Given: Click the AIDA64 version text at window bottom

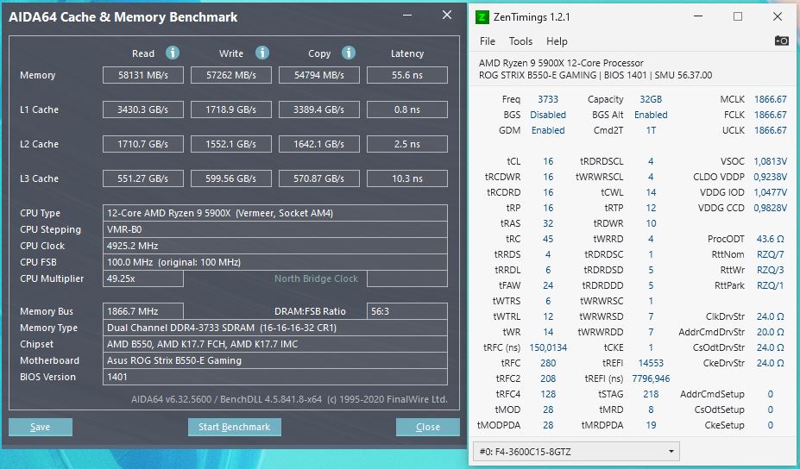Looking at the screenshot, I should [x=289, y=399].
